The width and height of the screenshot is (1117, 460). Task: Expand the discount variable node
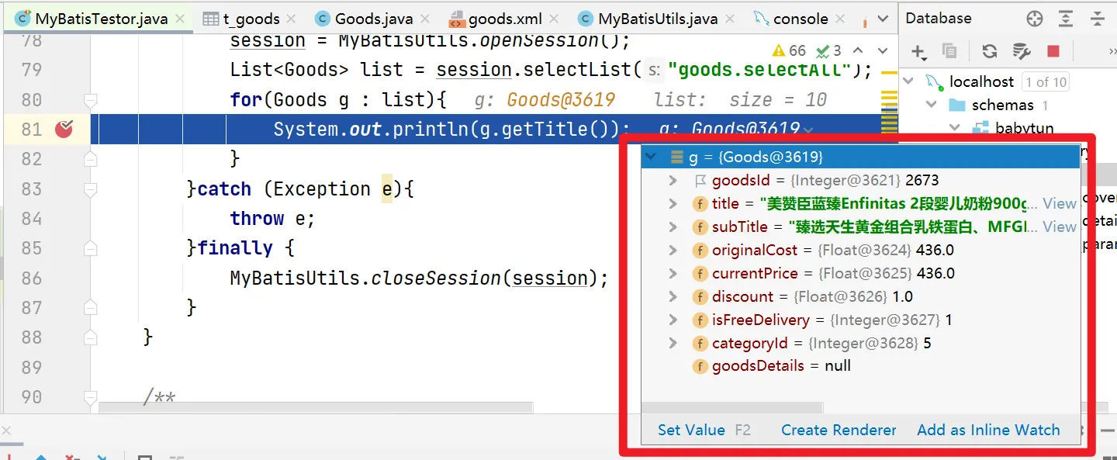[x=673, y=297]
